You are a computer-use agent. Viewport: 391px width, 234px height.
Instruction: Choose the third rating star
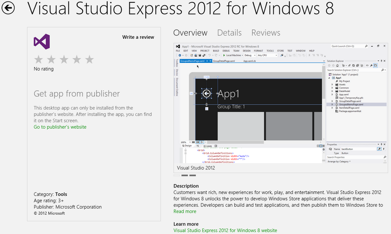tap(64, 59)
